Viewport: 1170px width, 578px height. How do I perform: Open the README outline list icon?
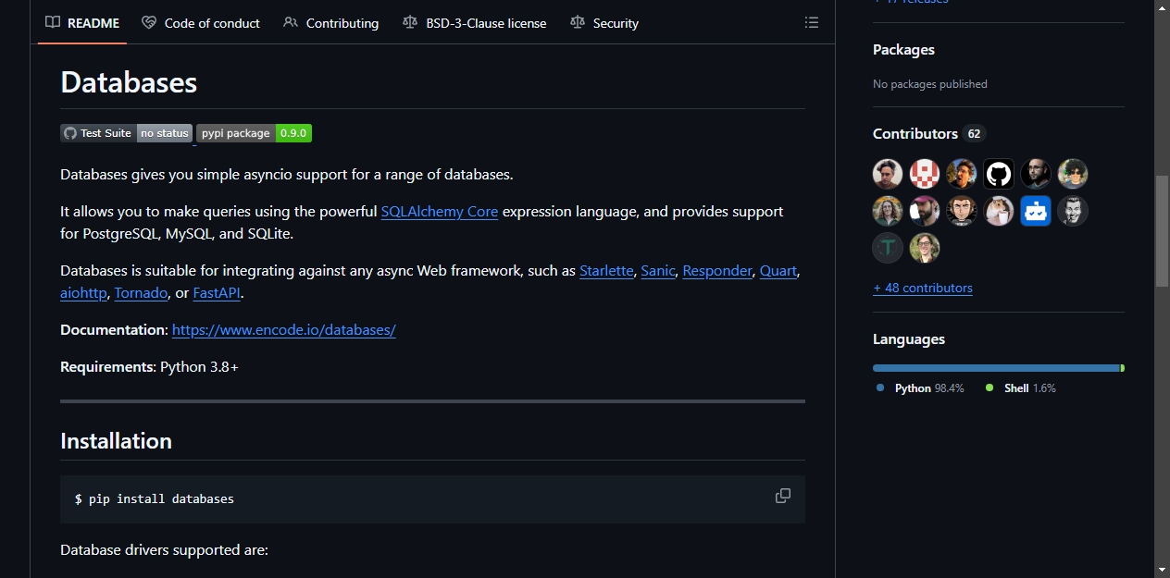[812, 23]
